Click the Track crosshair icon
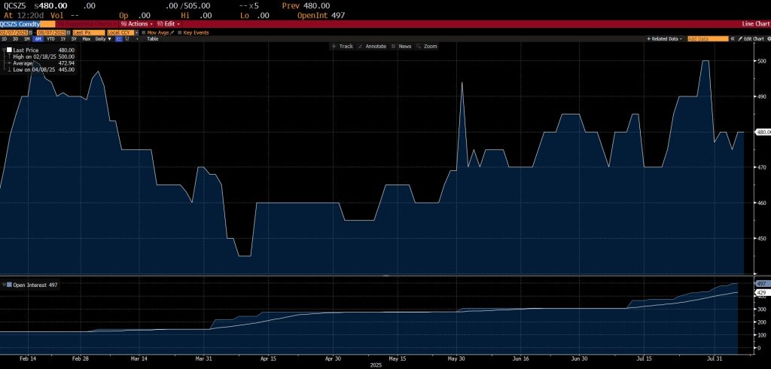771x369 pixels. (x=334, y=47)
